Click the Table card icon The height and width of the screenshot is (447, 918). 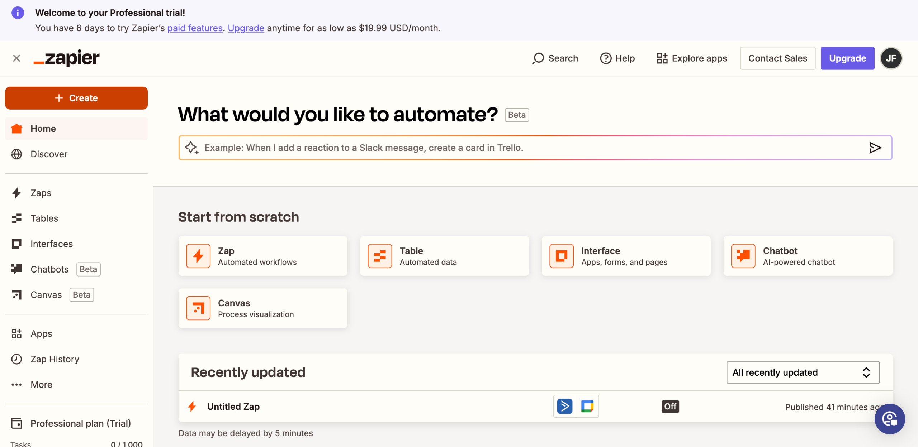(x=380, y=256)
